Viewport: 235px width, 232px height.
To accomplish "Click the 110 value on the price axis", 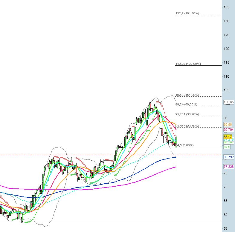I will tap(226, 76).
